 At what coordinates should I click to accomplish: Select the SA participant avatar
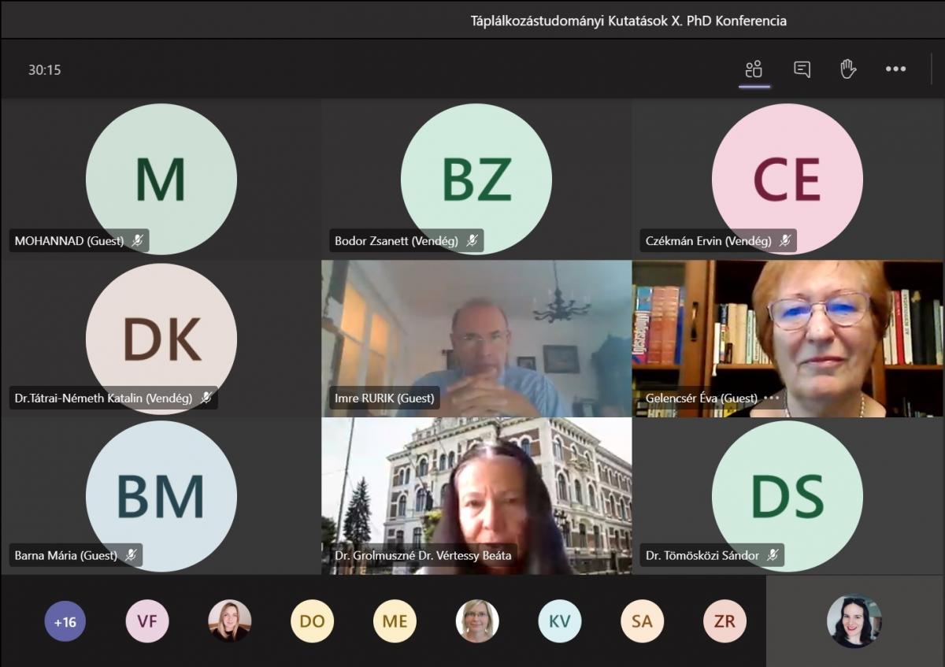coord(642,622)
